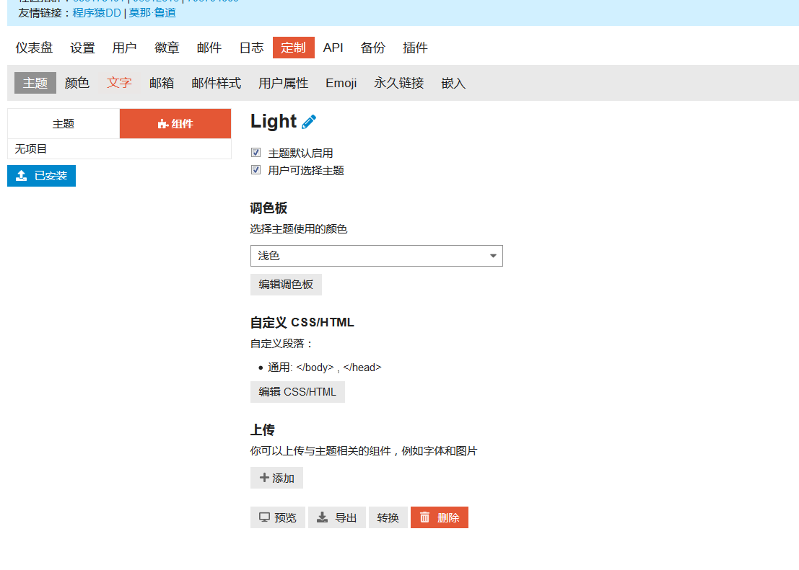The width and height of the screenshot is (799, 570).
Task: Toggle the 主题默认启用 checkbox
Action: [x=256, y=152]
